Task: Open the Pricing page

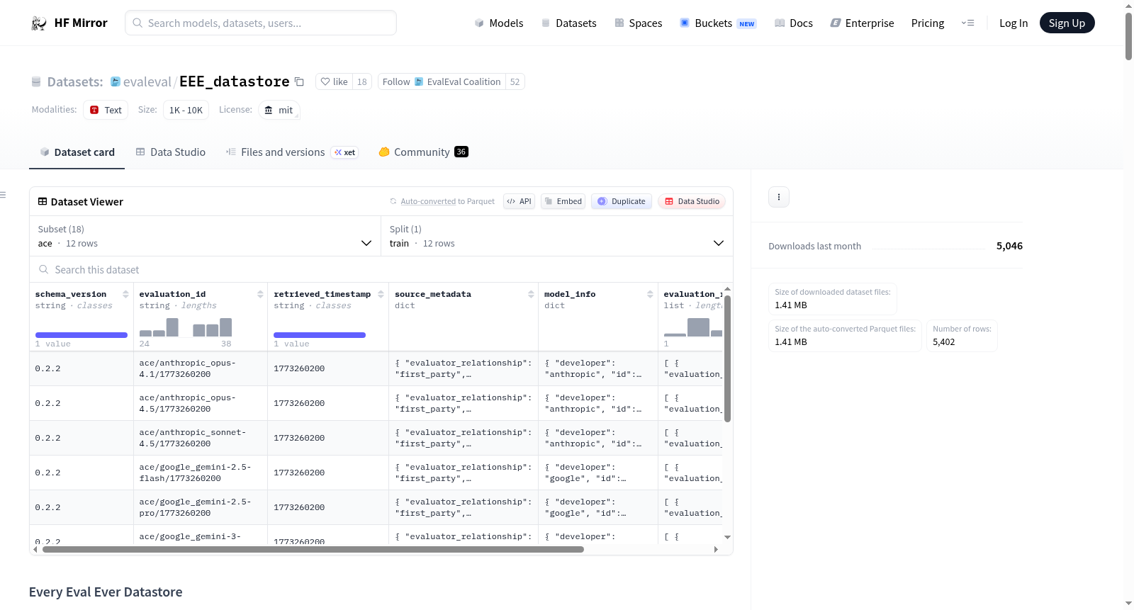Action: (928, 23)
